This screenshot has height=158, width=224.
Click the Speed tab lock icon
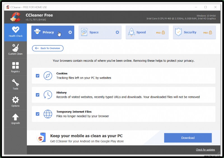coord(163,32)
